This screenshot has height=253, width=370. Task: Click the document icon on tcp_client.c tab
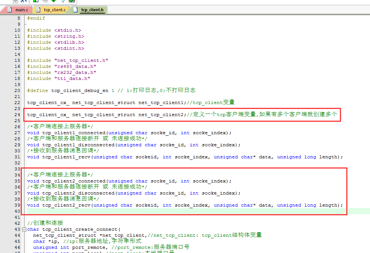click(x=38, y=10)
